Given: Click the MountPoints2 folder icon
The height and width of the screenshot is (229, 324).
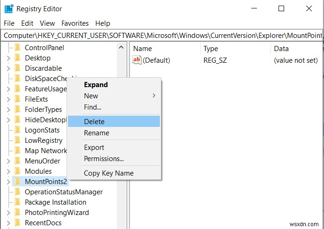Looking at the screenshot, I should tap(18, 182).
